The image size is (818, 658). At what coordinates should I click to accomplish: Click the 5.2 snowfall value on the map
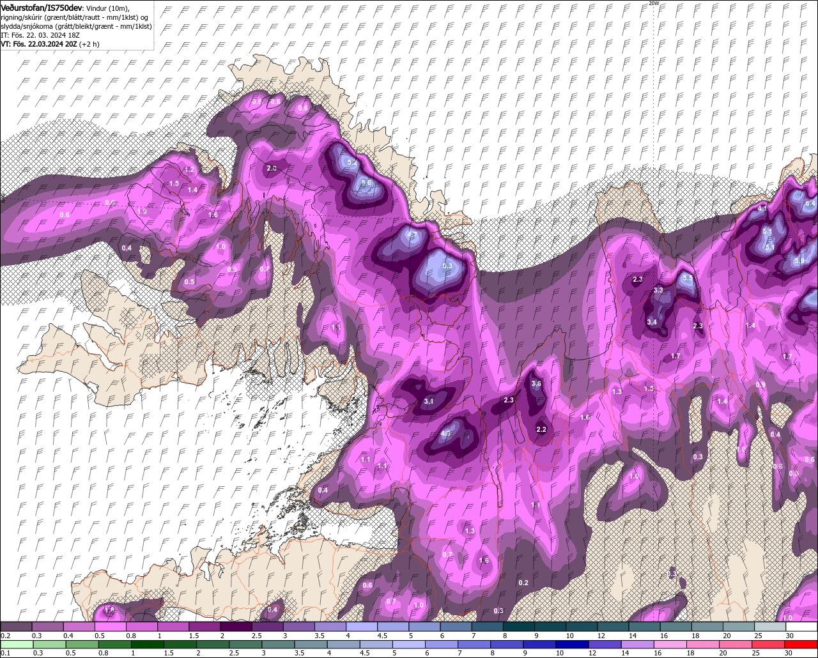click(x=352, y=163)
